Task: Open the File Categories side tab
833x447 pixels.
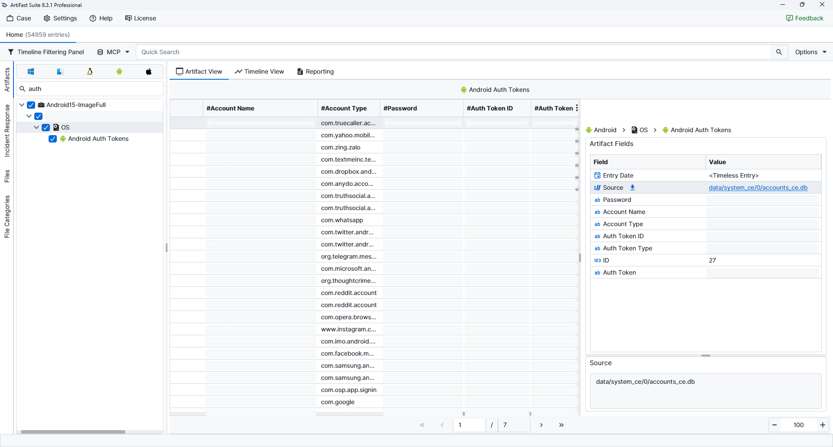Action: click(7, 217)
